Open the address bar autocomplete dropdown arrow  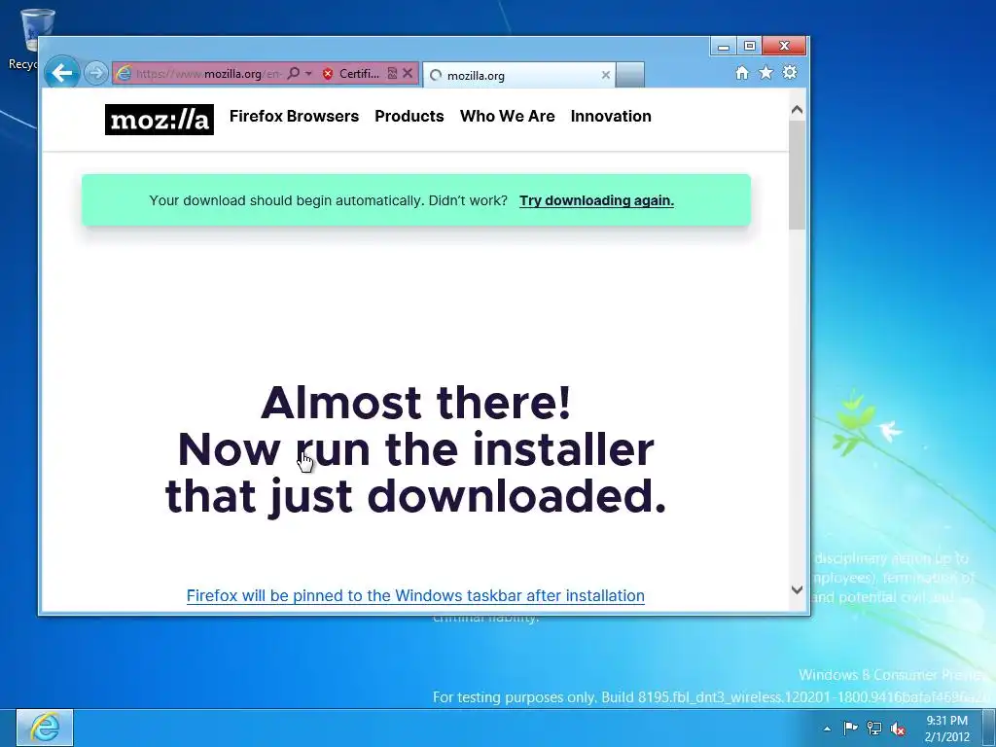click(308, 74)
